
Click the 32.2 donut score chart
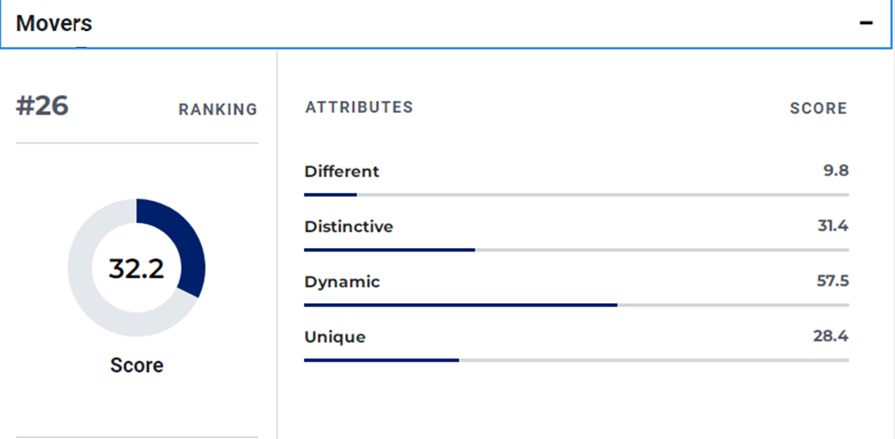click(x=137, y=268)
